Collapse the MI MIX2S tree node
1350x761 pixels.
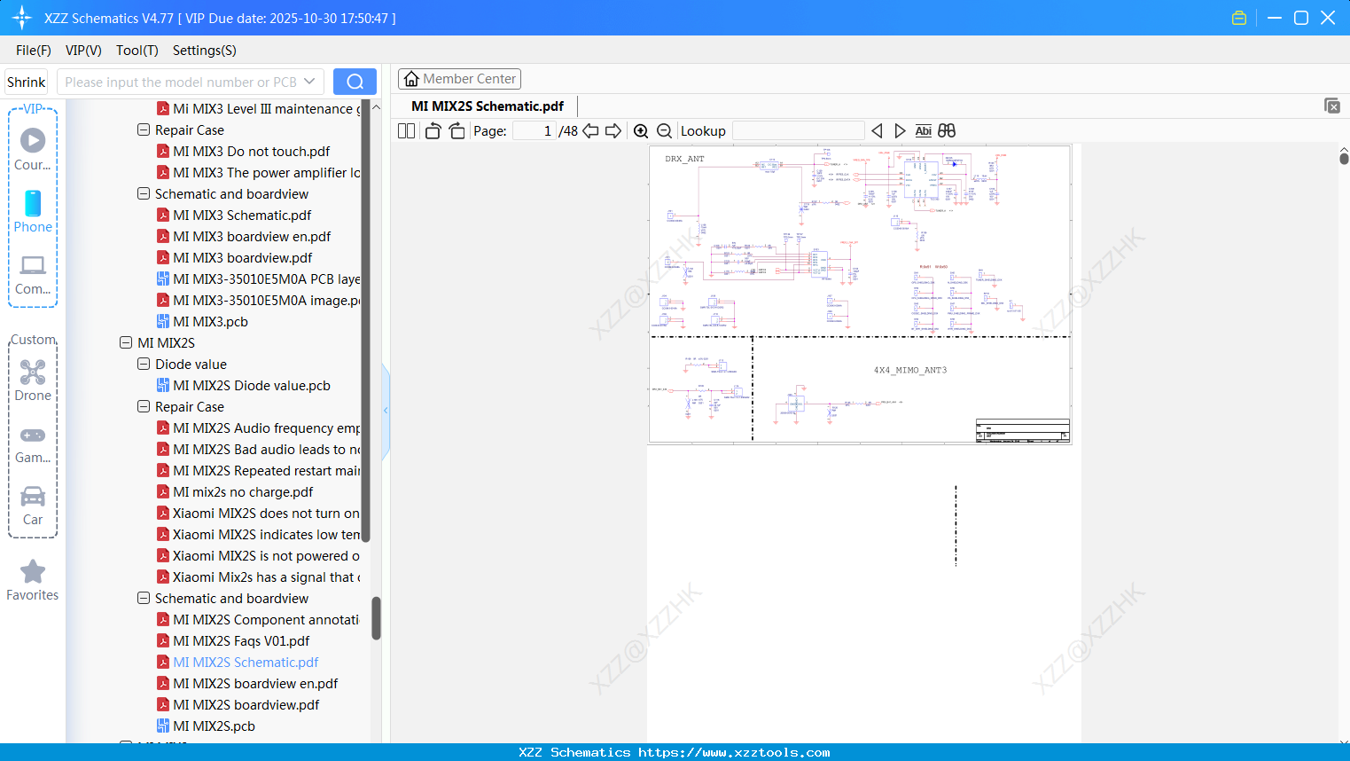(126, 342)
